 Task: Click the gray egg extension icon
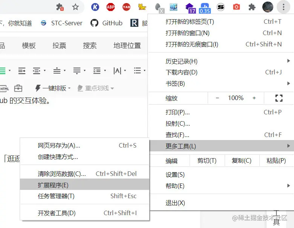(x=159, y=8)
